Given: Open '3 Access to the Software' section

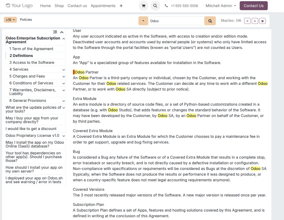Looking at the screenshot, I should [x=32, y=62].
